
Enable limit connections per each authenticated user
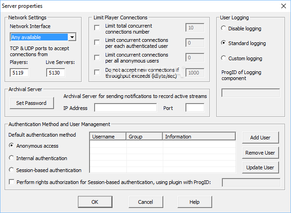click(x=97, y=43)
